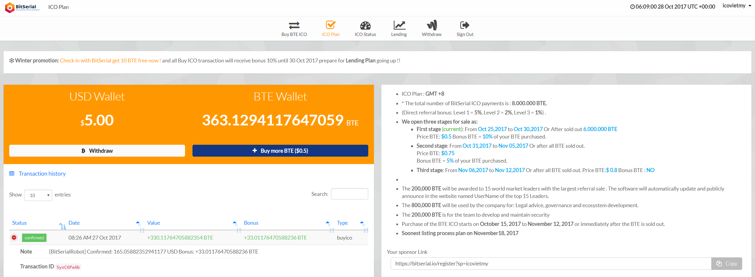Screen dimensions: 755x277
Task: Open the ICO Status dashboard icon
Action: point(365,25)
